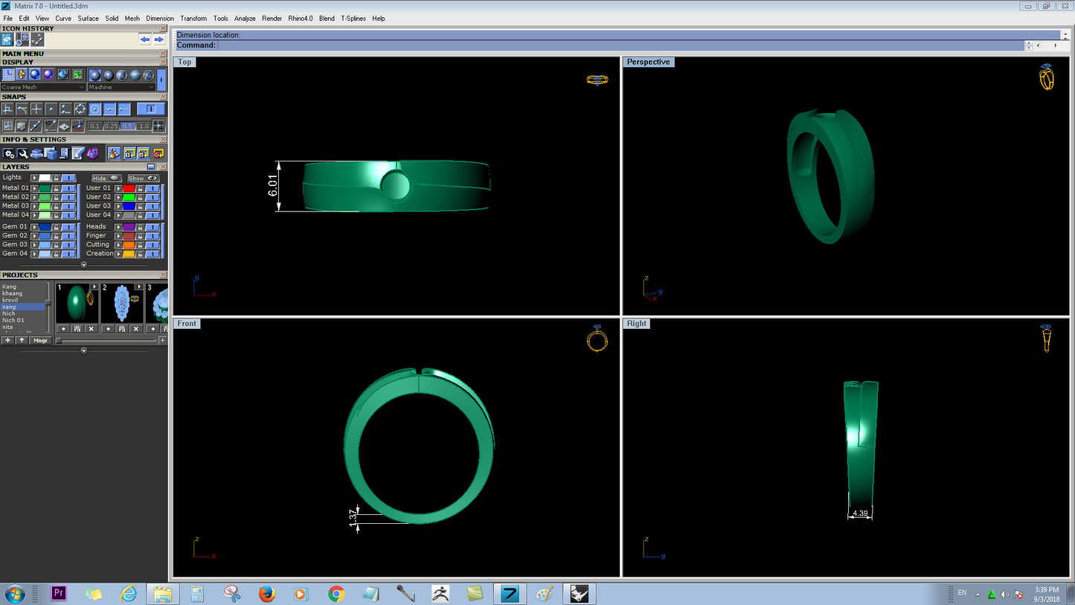1075x605 pixels.
Task: Toggle visibility switch for Metal 01 layer
Action: (68, 188)
